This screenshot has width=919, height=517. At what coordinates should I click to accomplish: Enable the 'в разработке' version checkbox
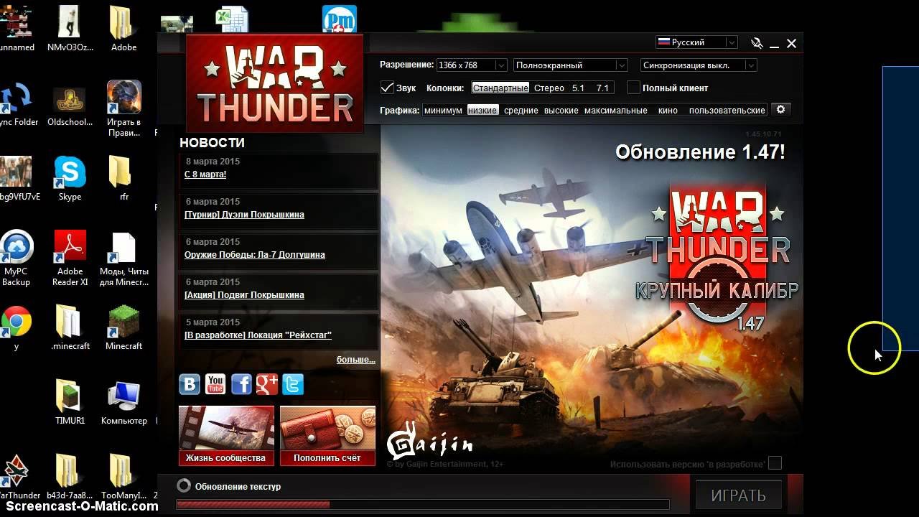click(x=775, y=463)
